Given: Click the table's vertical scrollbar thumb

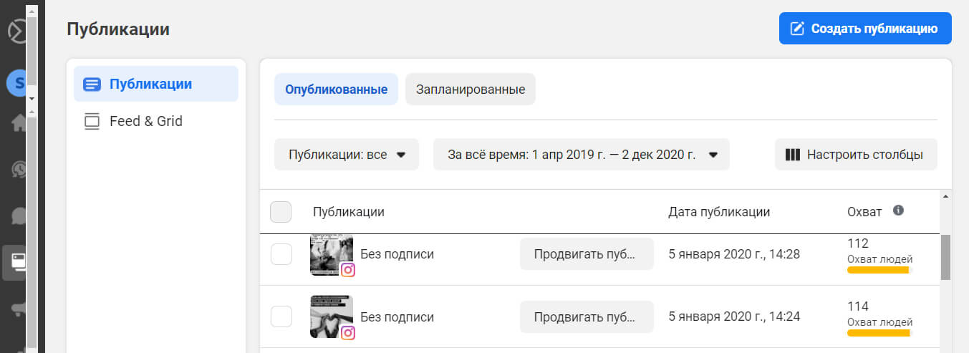Looking at the screenshot, I should (945, 257).
